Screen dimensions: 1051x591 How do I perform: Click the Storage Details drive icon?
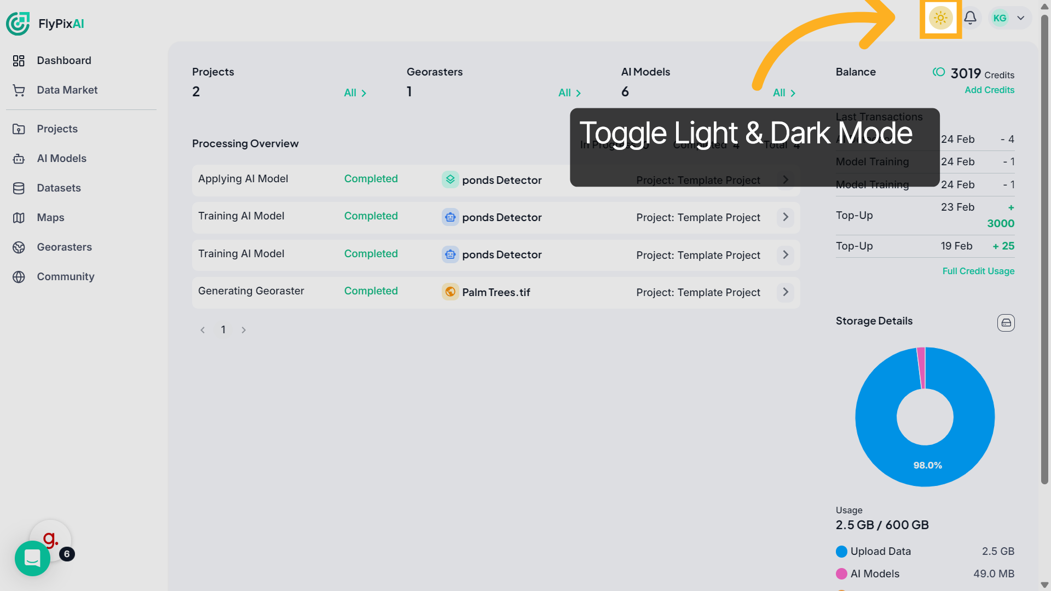tap(1006, 323)
